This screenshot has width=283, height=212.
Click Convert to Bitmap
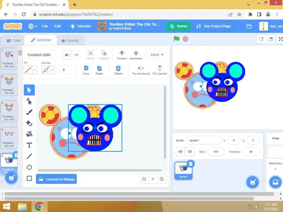[x=56, y=179]
